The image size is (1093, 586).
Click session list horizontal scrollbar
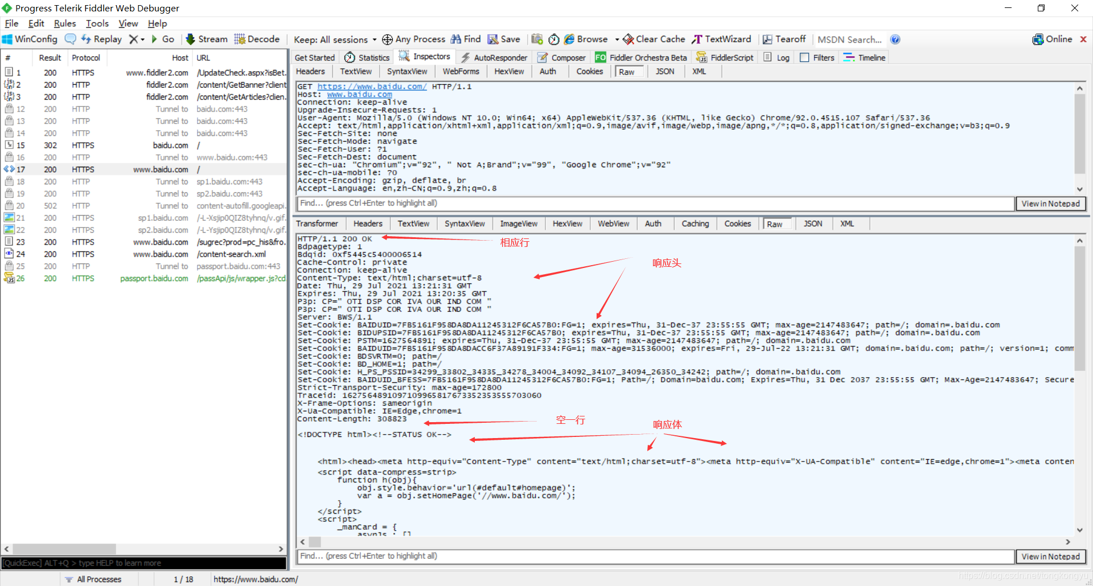pos(143,549)
